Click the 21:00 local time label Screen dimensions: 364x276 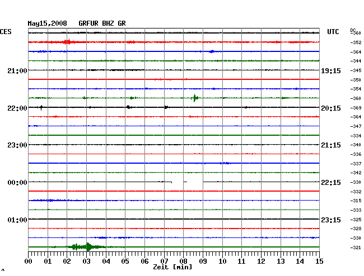pos(17,70)
